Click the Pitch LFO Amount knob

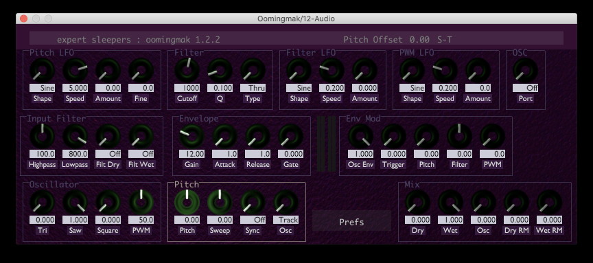tap(108, 70)
